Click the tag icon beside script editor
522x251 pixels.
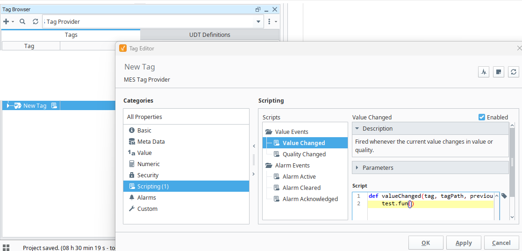[504, 196]
